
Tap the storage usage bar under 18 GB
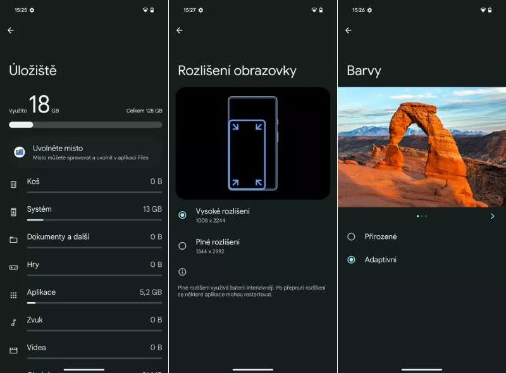click(85, 125)
